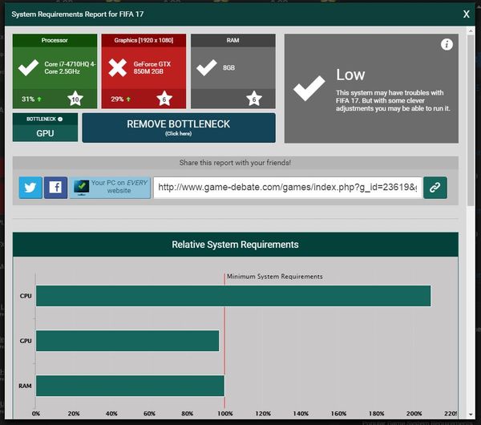Click the GPU axis label
The height and width of the screenshot is (425, 481).
coord(26,341)
